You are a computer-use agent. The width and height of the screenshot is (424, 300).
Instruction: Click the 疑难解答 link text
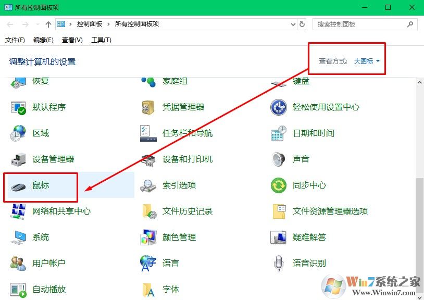click(309, 237)
